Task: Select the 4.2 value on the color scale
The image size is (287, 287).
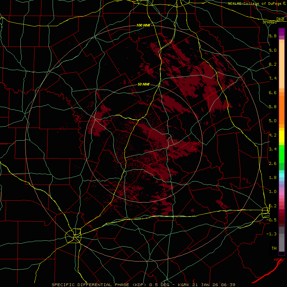Action: tap(273, 135)
